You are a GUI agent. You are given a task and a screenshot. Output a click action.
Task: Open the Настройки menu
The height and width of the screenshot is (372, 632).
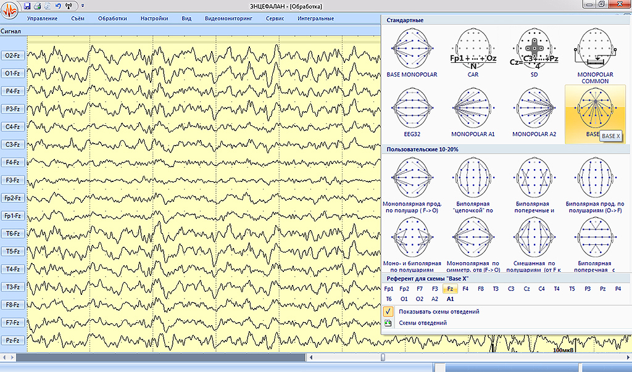154,18
